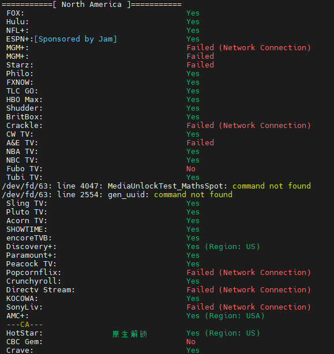Select Directv Stream Failed status
Image resolution: width=334 pixels, height=354 pixels.
[249, 290]
